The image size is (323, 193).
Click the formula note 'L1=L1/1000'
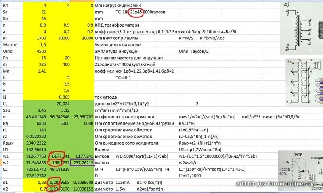click(x=190, y=176)
